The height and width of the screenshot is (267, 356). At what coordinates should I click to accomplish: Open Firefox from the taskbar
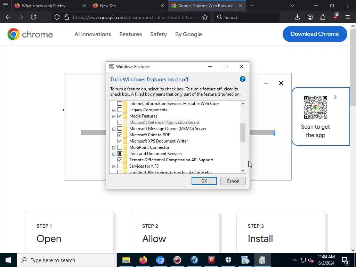click(x=143, y=260)
